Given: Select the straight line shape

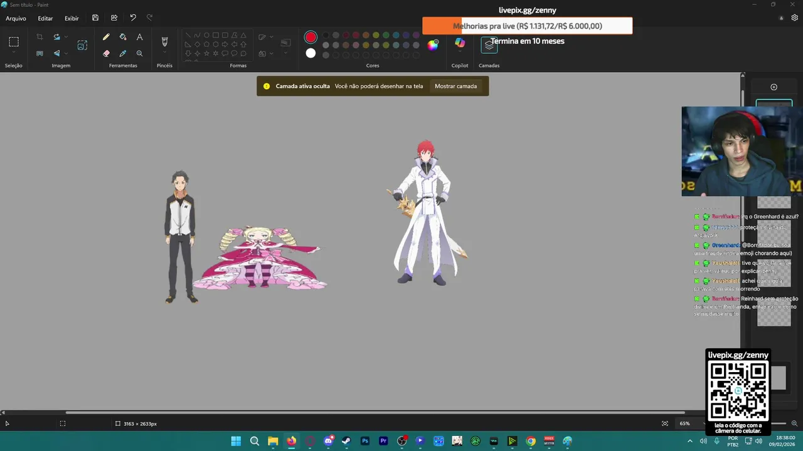Looking at the screenshot, I should 188,35.
